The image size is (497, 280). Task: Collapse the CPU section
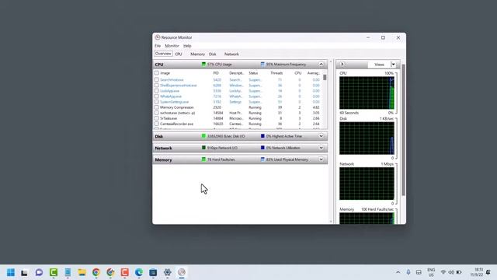click(x=321, y=65)
